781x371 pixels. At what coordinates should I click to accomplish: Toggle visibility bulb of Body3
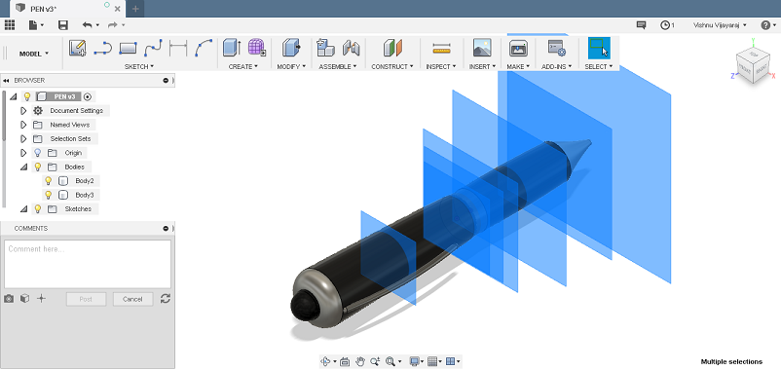point(49,195)
